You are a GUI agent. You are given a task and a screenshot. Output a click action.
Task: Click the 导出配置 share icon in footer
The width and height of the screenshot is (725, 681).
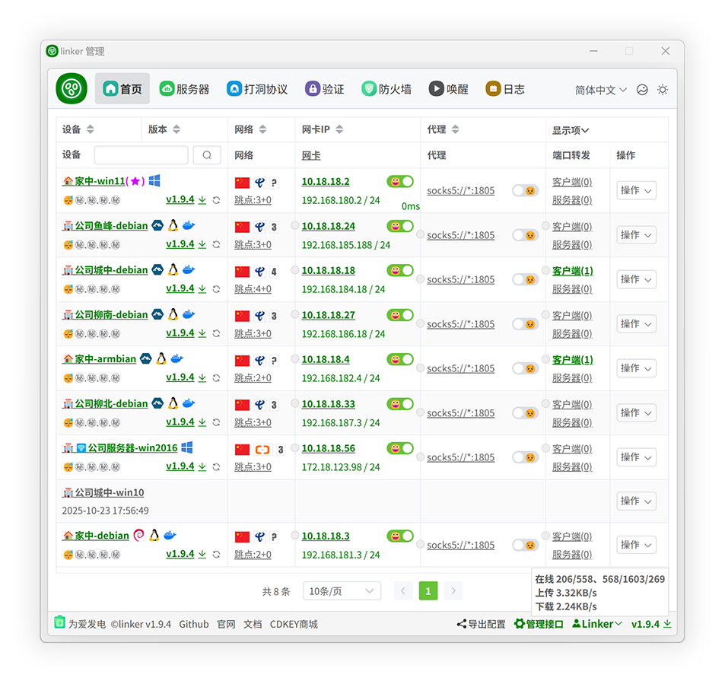click(461, 624)
